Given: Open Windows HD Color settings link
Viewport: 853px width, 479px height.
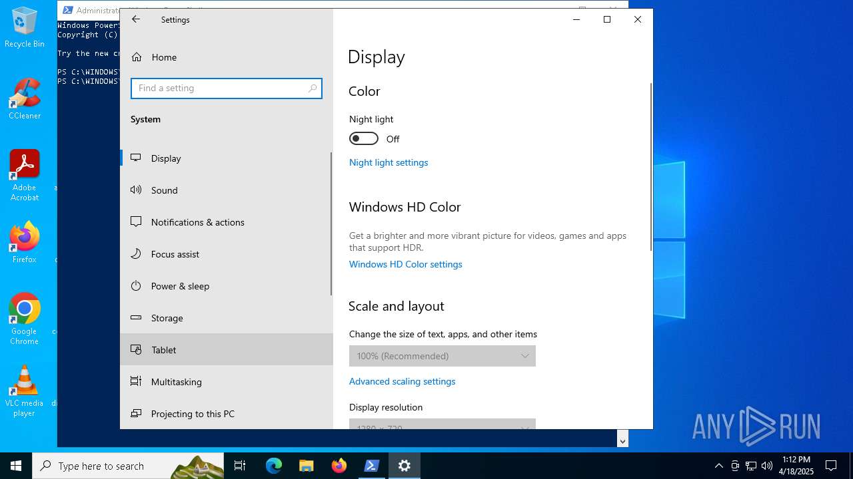Looking at the screenshot, I should pos(405,264).
